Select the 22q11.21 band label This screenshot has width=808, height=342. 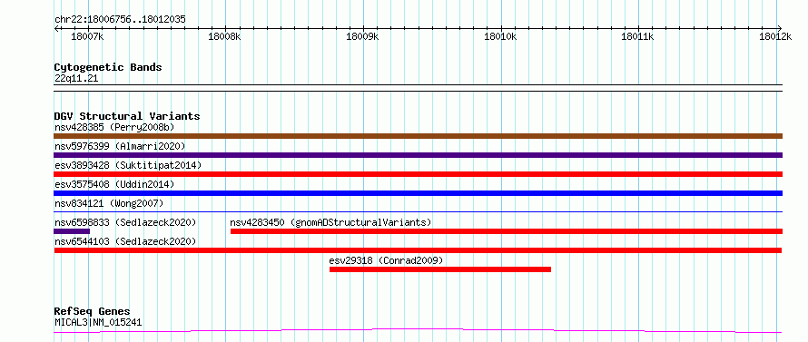pos(75,78)
